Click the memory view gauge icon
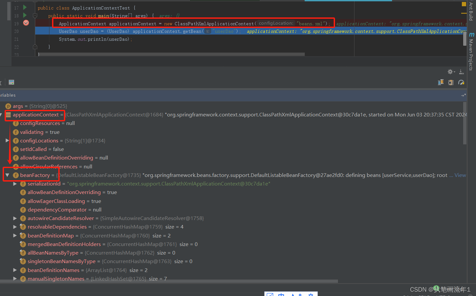 (x=461, y=82)
